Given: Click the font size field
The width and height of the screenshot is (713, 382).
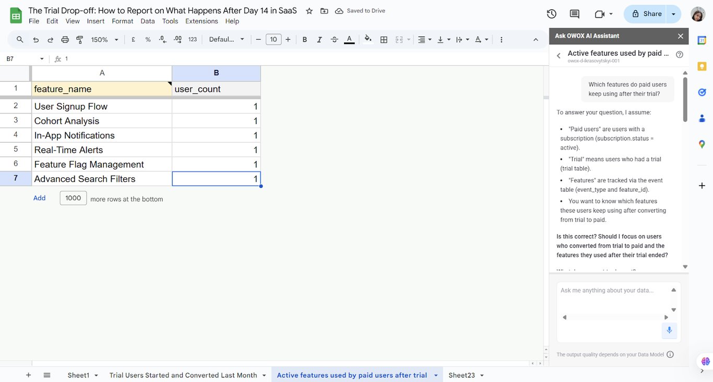Looking at the screenshot, I should pyautogui.click(x=274, y=40).
